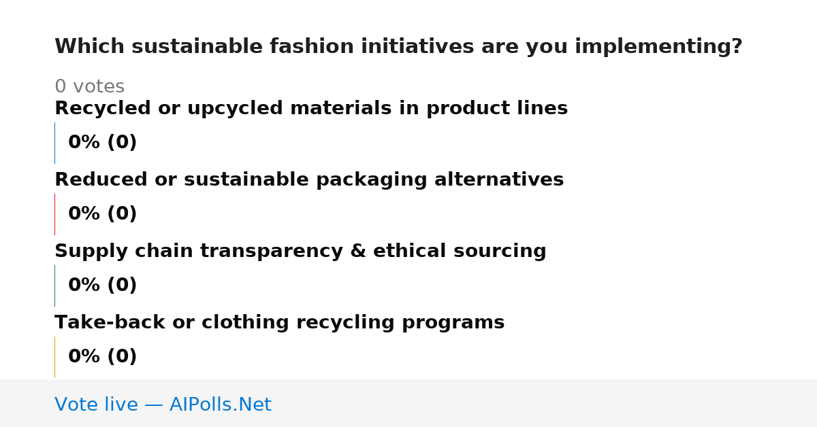The height and width of the screenshot is (427, 817).
Task: Click 0% (0) result under packaging alternatives
Action: pyautogui.click(x=102, y=214)
